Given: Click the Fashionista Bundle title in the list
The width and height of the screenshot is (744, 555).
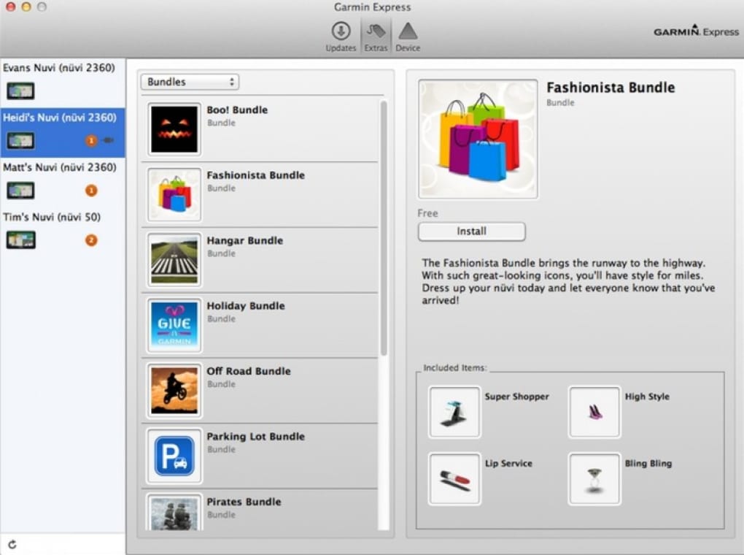Looking at the screenshot, I should (256, 175).
